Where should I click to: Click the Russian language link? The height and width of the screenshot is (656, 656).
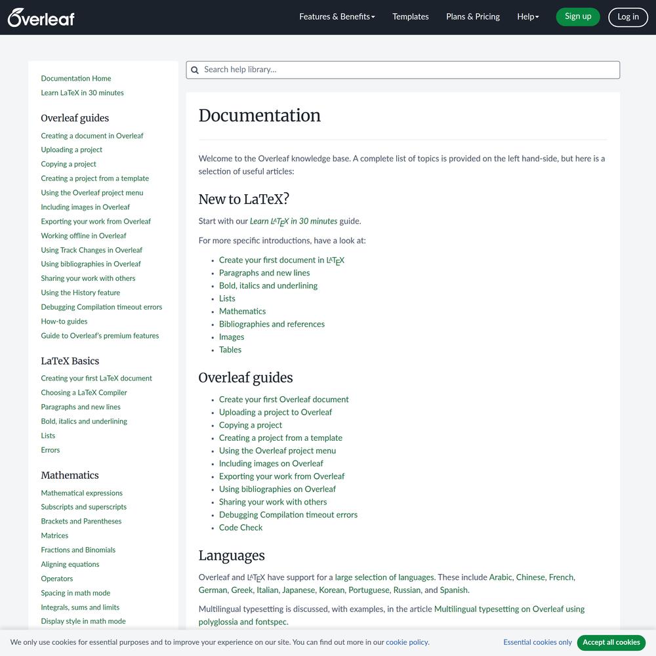click(x=406, y=590)
